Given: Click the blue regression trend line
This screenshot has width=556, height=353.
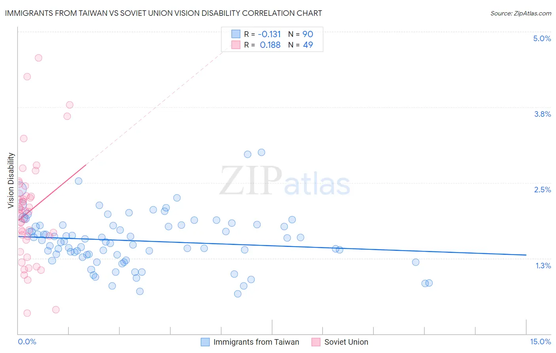Looking at the screenshot, I should point(272,245).
